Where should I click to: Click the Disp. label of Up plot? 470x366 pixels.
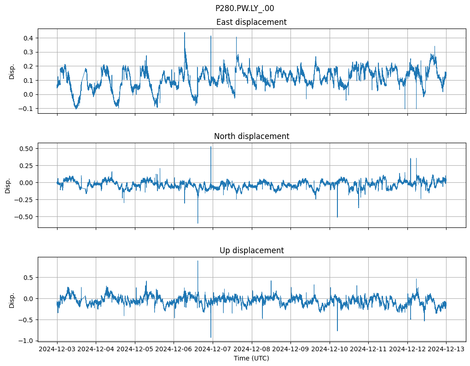(12, 300)
